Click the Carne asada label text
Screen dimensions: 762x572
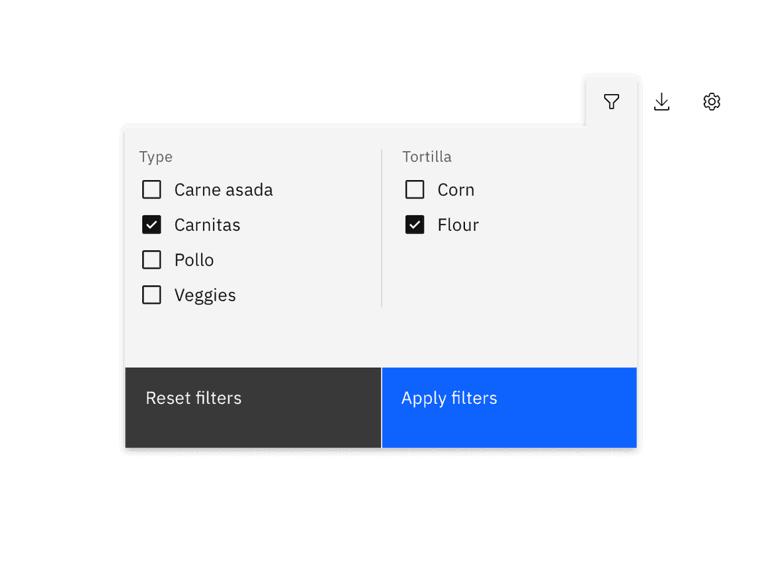point(224,189)
